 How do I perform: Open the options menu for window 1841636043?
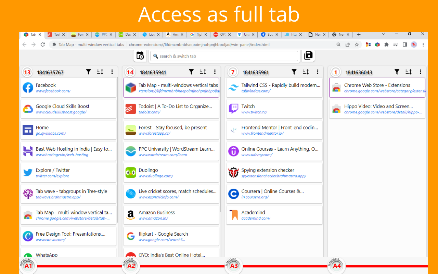click(421, 72)
